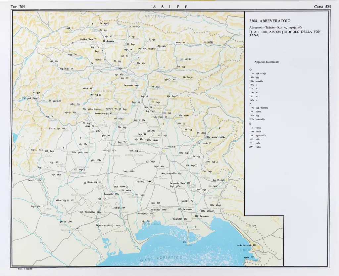Click the 'Tav. 705' label in the header

(18, 7)
